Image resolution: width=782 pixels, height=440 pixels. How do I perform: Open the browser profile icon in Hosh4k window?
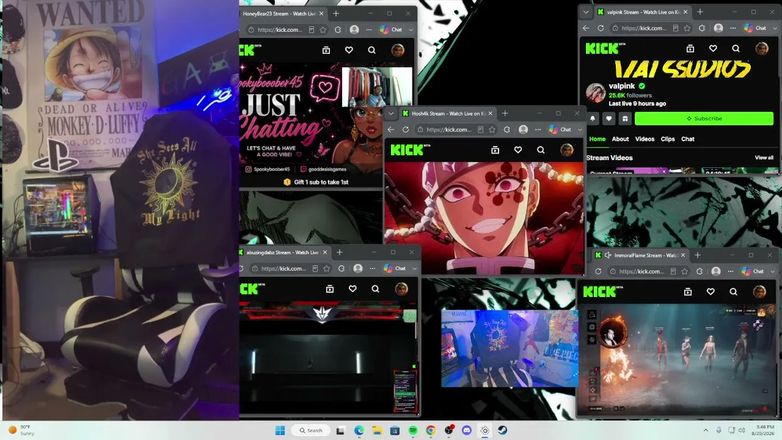point(523,130)
